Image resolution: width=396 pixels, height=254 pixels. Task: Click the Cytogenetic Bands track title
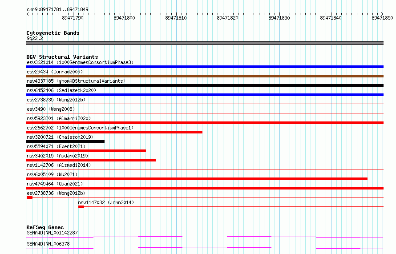[53, 33]
